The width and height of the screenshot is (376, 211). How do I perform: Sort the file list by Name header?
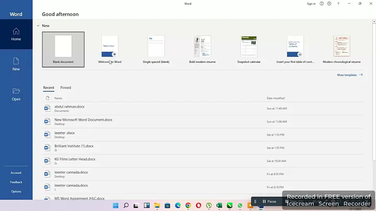(x=58, y=98)
